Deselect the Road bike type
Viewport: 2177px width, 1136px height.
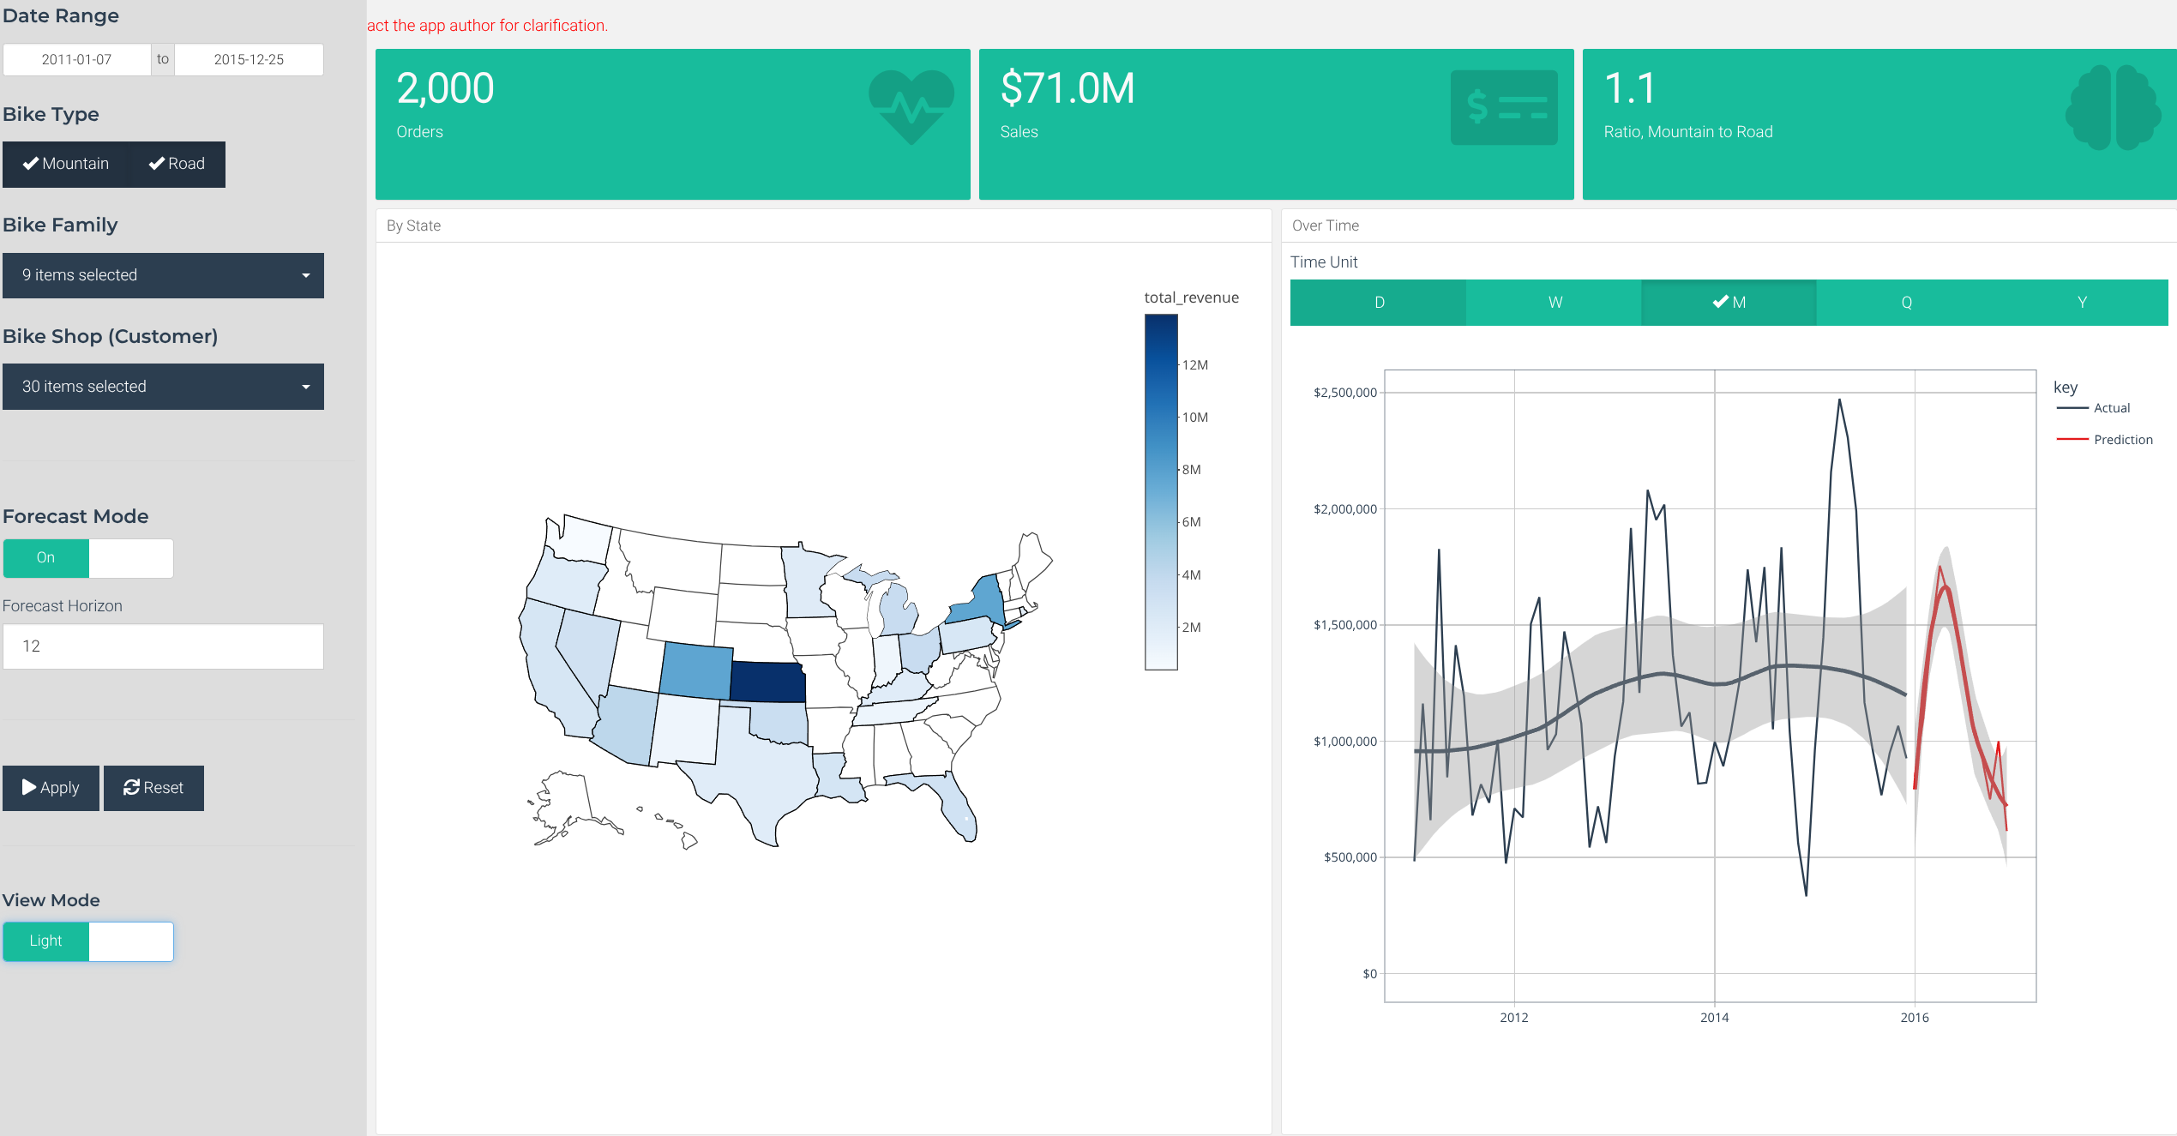pos(176,163)
